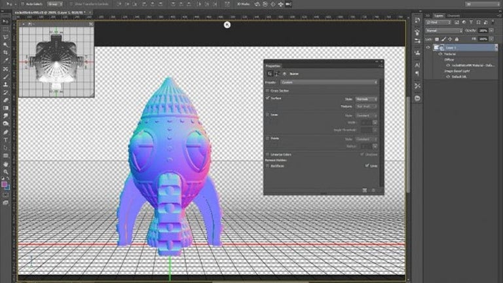The width and height of the screenshot is (503, 283).
Task: Filter layers by type (T) icon
Action: click(x=471, y=22)
